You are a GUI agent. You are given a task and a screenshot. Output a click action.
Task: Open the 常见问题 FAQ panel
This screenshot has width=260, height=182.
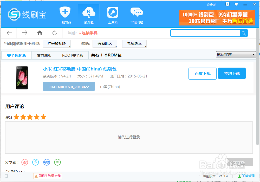point(137,14)
